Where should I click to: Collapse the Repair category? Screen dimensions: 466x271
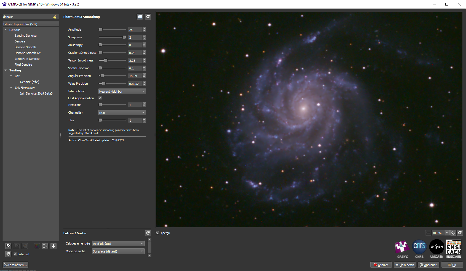coord(6,30)
